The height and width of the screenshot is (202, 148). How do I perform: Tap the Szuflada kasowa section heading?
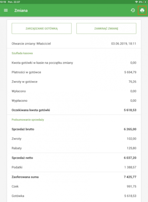coord(22,53)
